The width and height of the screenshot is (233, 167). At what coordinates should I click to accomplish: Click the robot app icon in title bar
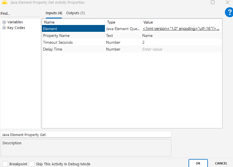[x=4, y=3]
